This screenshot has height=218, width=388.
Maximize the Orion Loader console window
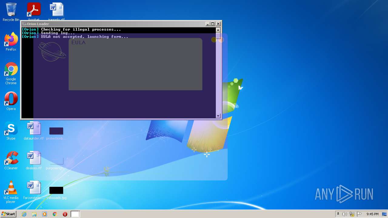coord(213,24)
